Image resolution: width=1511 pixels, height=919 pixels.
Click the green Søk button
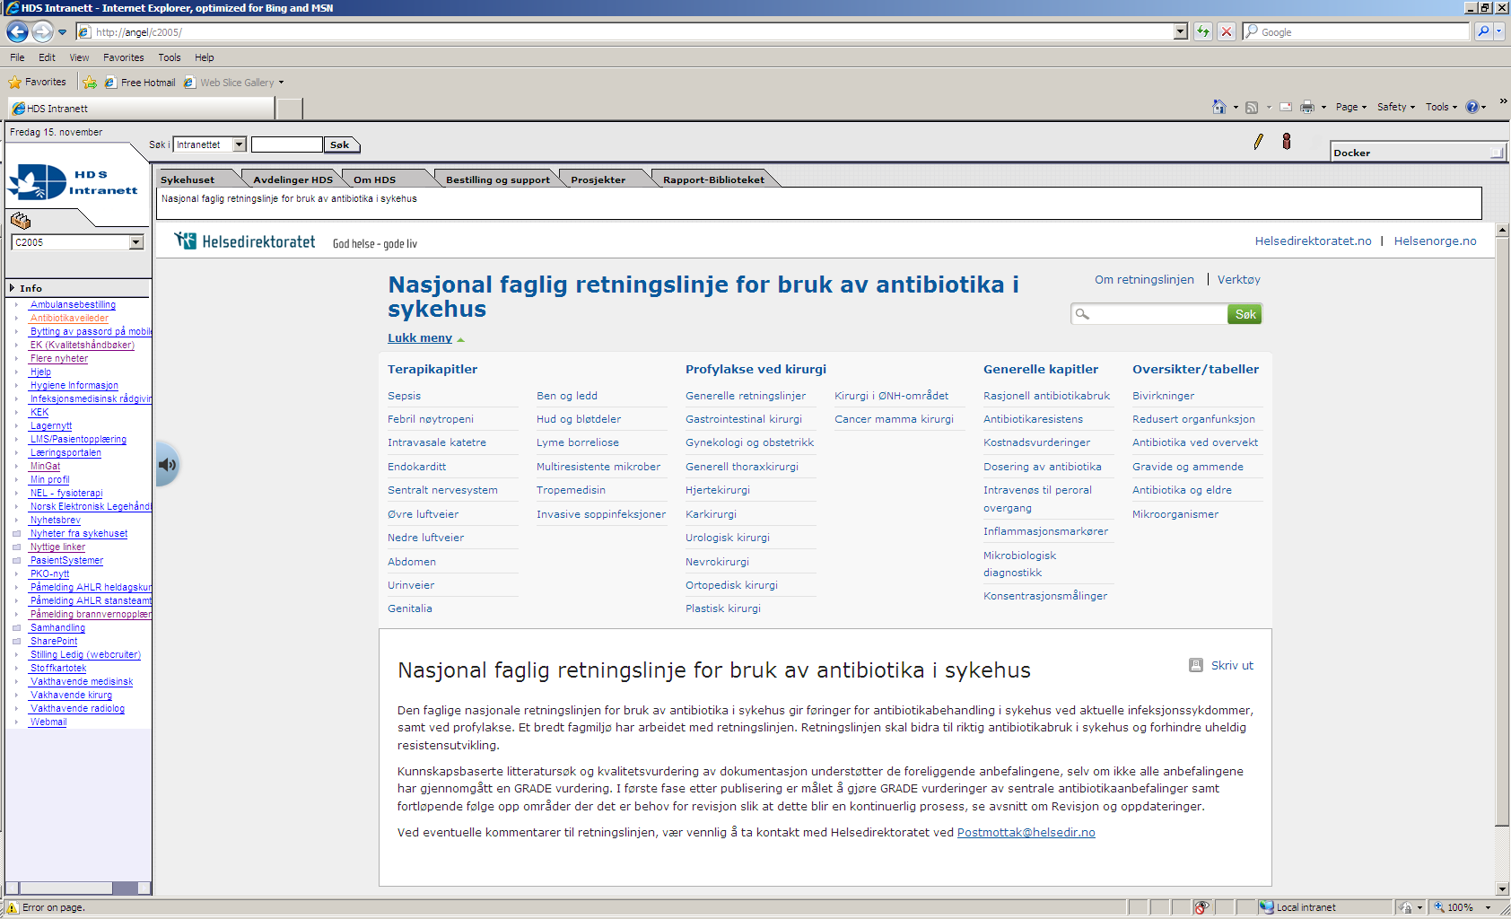coord(1245,314)
